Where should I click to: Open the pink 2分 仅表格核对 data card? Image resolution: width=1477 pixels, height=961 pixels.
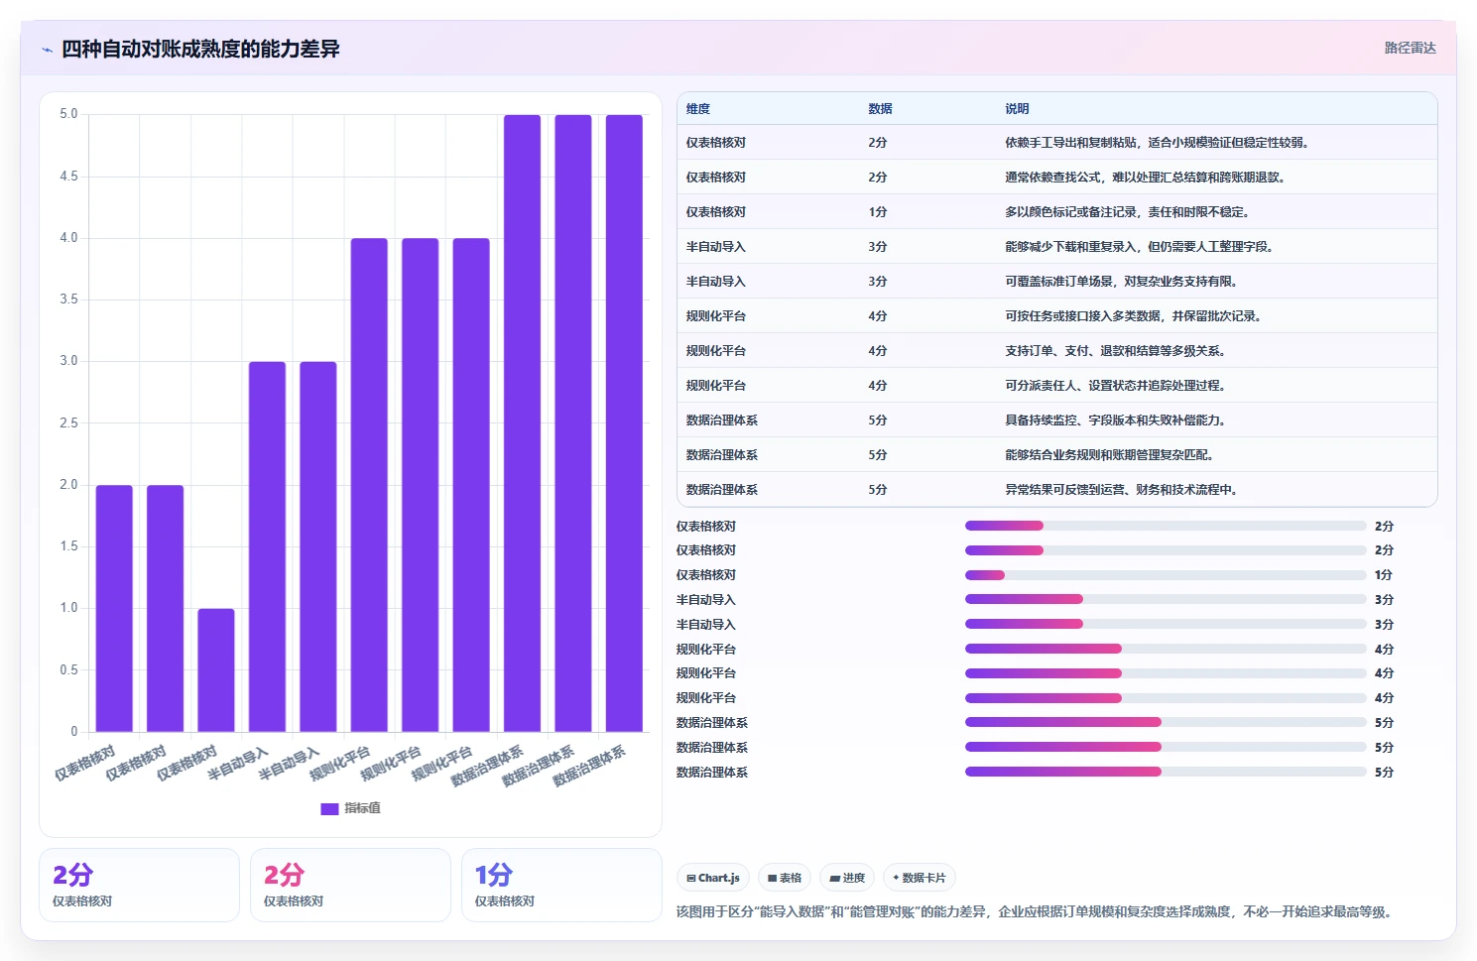pyautogui.click(x=350, y=886)
